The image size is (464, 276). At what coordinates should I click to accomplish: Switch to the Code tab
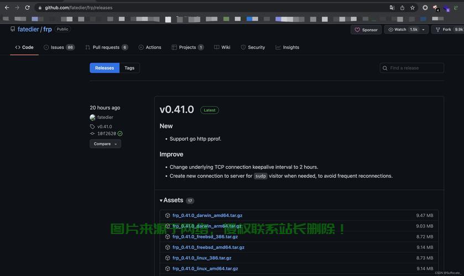click(24, 47)
